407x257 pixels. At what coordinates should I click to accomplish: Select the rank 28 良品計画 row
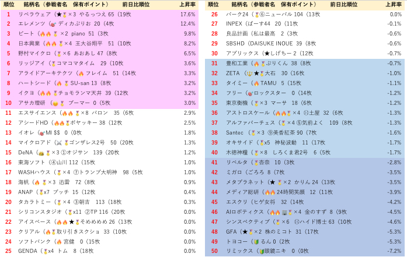[x=305, y=34]
